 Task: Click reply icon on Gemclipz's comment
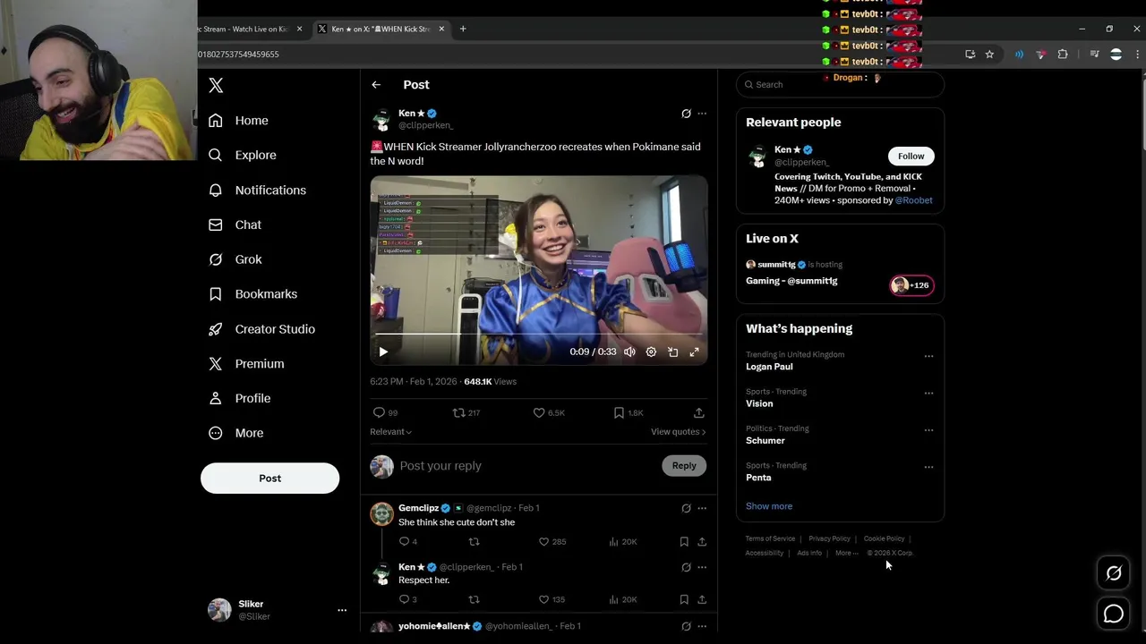pyautogui.click(x=407, y=541)
